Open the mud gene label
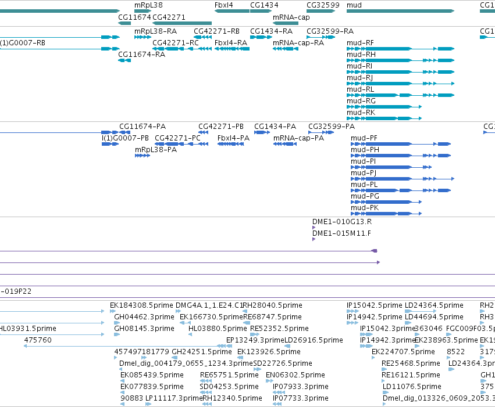Image resolution: width=495 pixels, height=407 pixels. click(354, 5)
